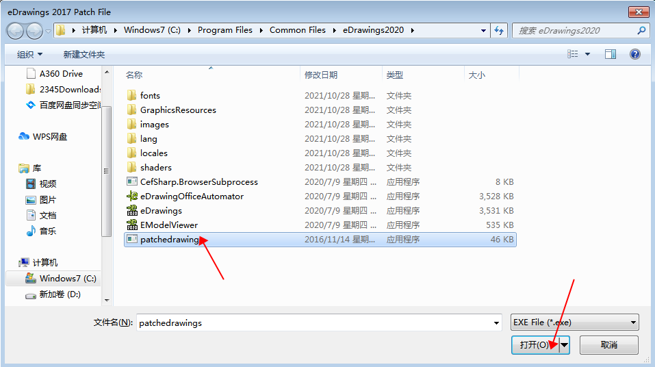
Task: Open 音乐 library in sidebar
Action: (48, 231)
